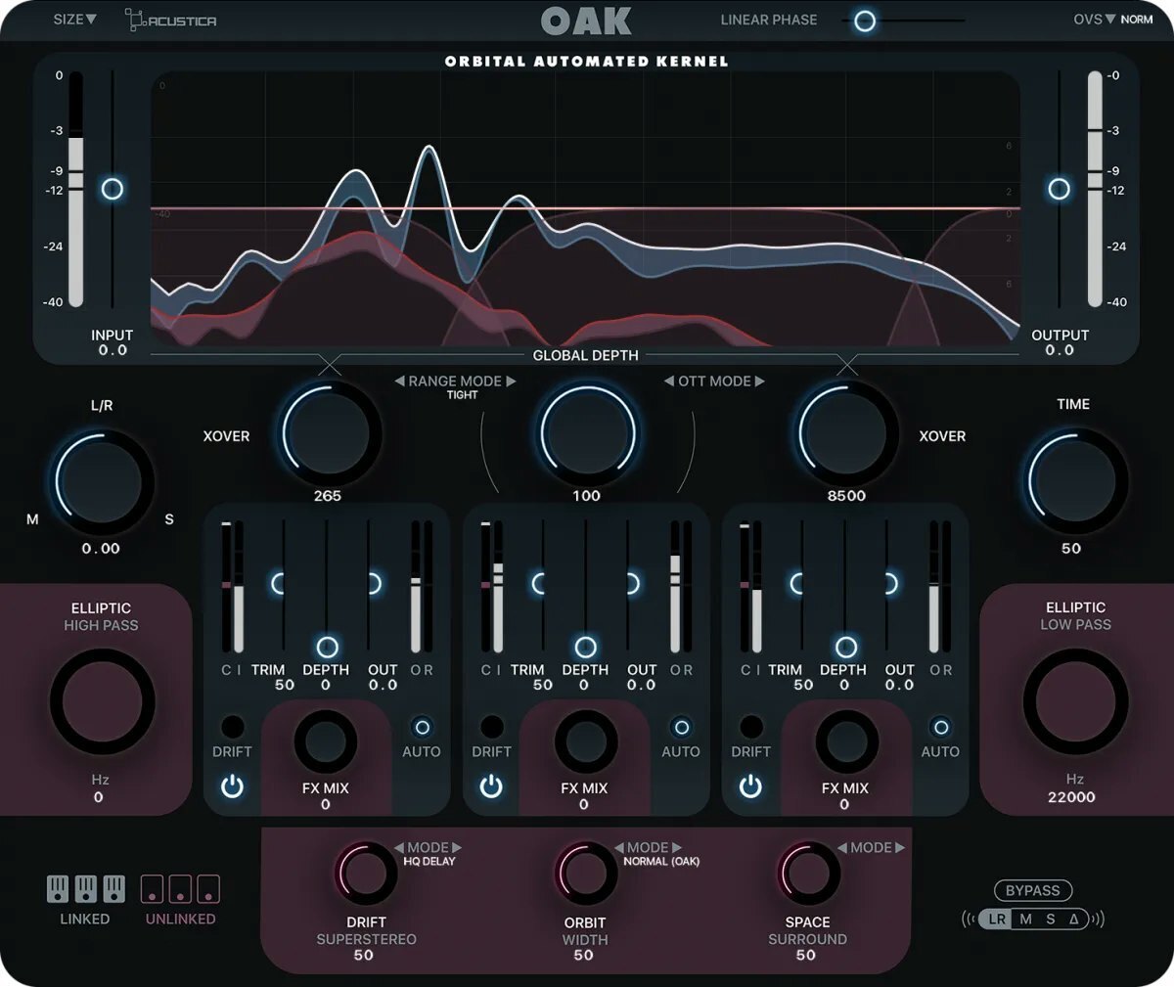Select next Range Mode with right arrow
1174x987 pixels.
(511, 381)
